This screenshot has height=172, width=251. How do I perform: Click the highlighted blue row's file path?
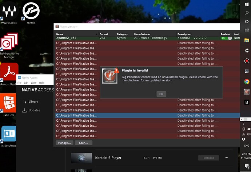[77, 116]
